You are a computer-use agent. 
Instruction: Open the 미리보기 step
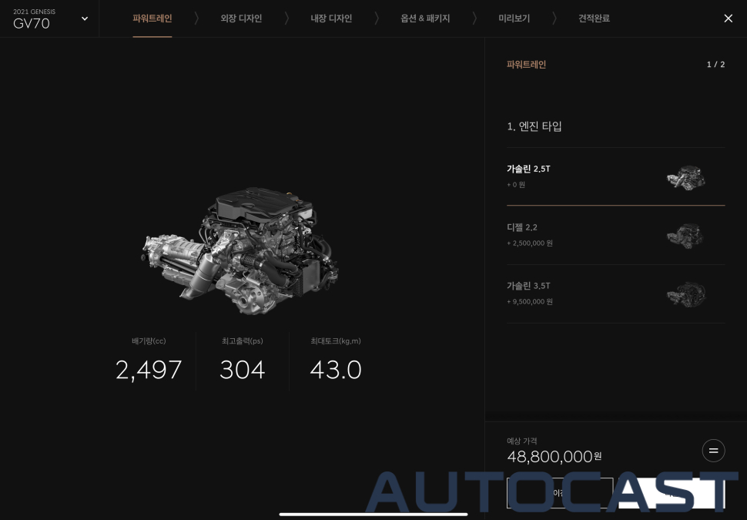click(x=514, y=18)
